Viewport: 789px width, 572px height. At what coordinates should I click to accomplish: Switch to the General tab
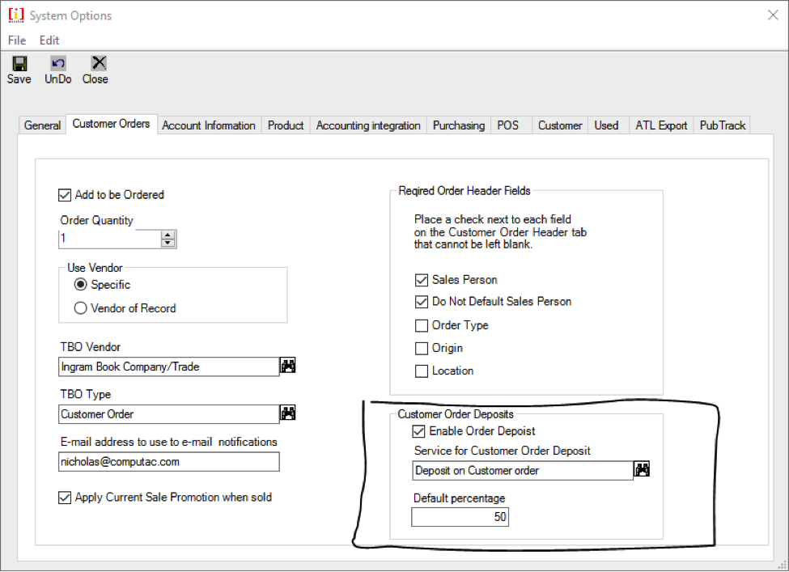(x=42, y=125)
